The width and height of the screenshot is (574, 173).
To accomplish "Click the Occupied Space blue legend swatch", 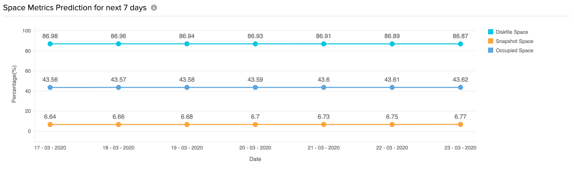I will (490, 50).
